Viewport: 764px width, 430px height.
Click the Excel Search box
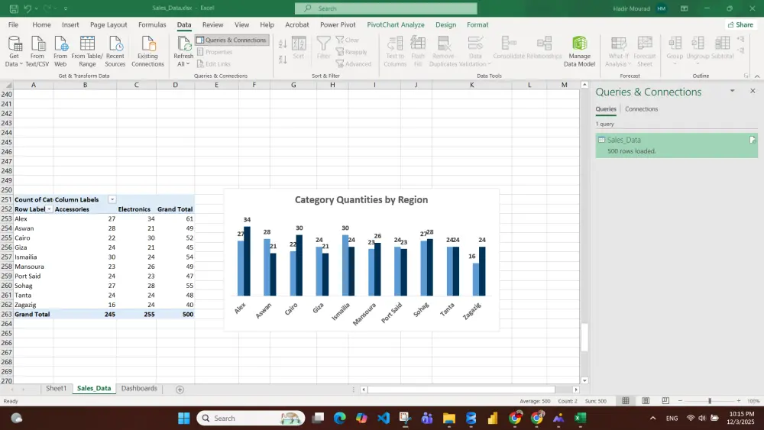pos(386,8)
